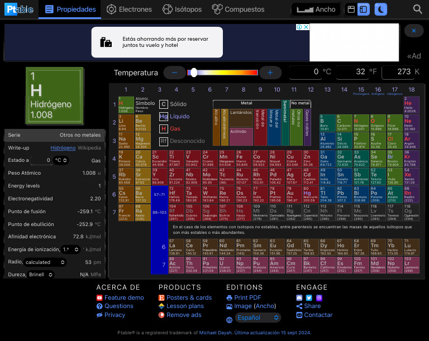Open the Michael Dayah link
Viewport: 429px width, 341px height.
click(x=216, y=333)
